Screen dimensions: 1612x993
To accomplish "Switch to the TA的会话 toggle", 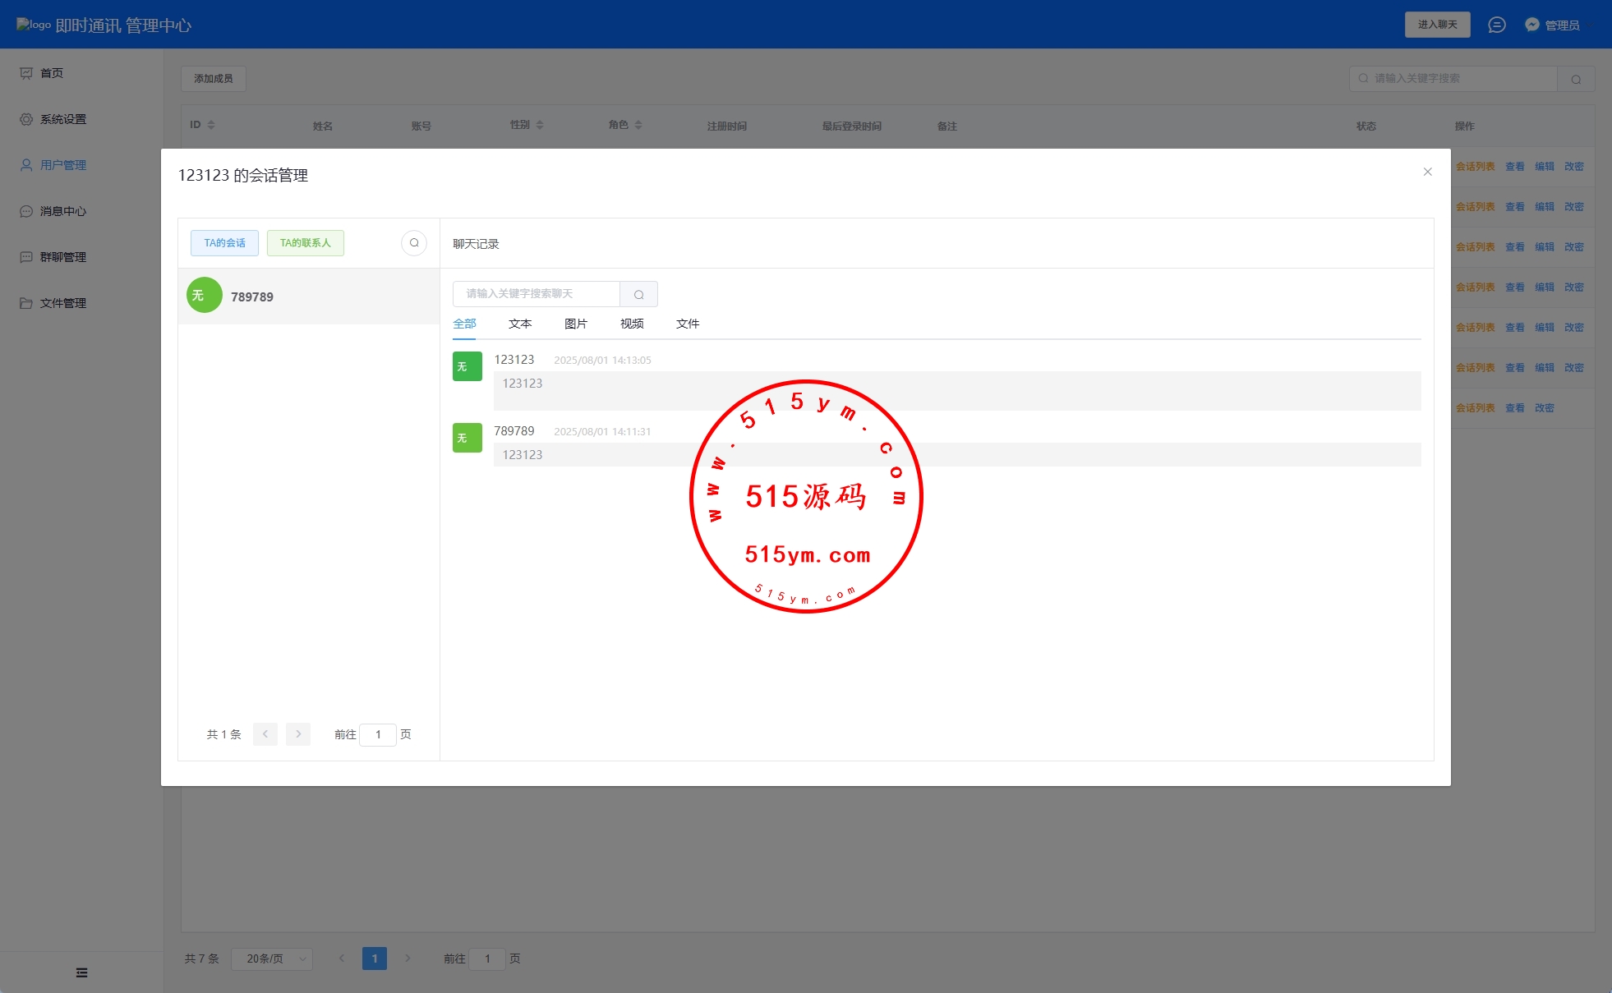I will coord(224,243).
